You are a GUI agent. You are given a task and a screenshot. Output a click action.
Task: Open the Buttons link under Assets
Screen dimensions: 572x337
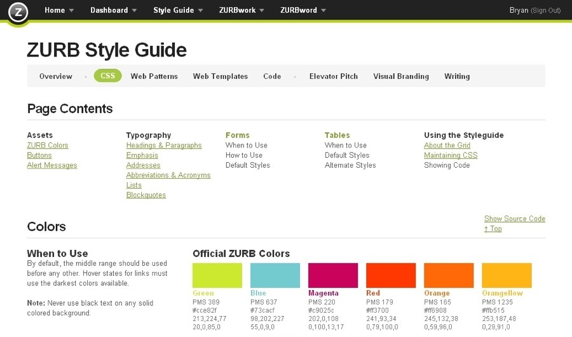[x=39, y=155]
